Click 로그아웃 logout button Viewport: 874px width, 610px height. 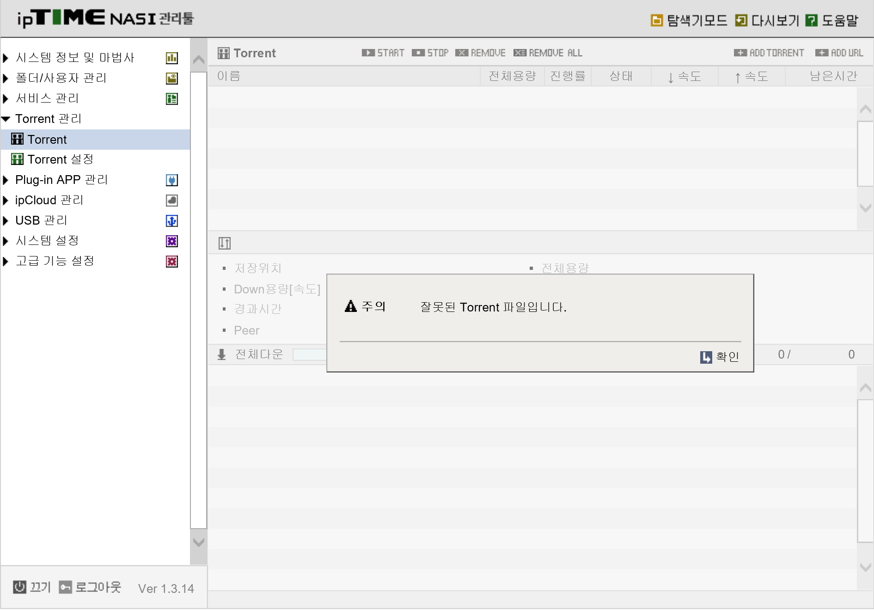pyautogui.click(x=90, y=587)
